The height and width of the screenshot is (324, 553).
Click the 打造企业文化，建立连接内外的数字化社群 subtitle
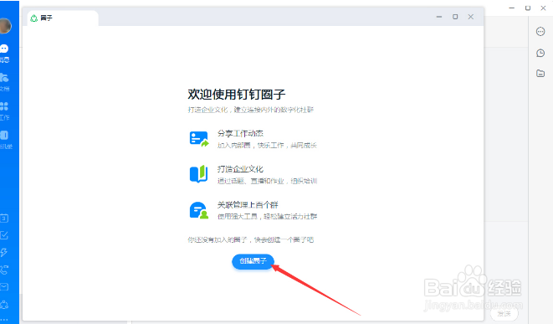click(x=251, y=110)
